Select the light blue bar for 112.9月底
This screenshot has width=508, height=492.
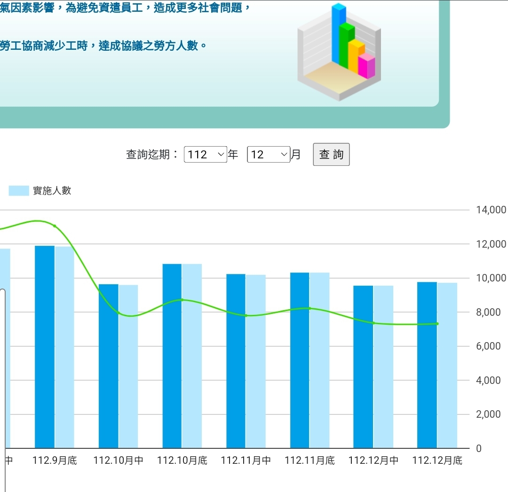click(64, 348)
